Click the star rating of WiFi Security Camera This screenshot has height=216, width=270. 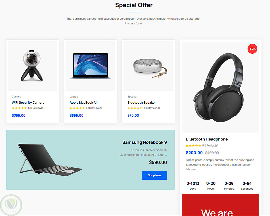point(19,108)
